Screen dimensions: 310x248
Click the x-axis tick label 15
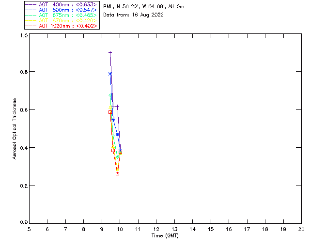tap(211, 229)
